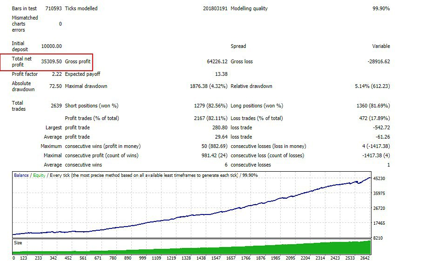Select consecutive loss value -1417.38 (4)

click(x=376, y=155)
